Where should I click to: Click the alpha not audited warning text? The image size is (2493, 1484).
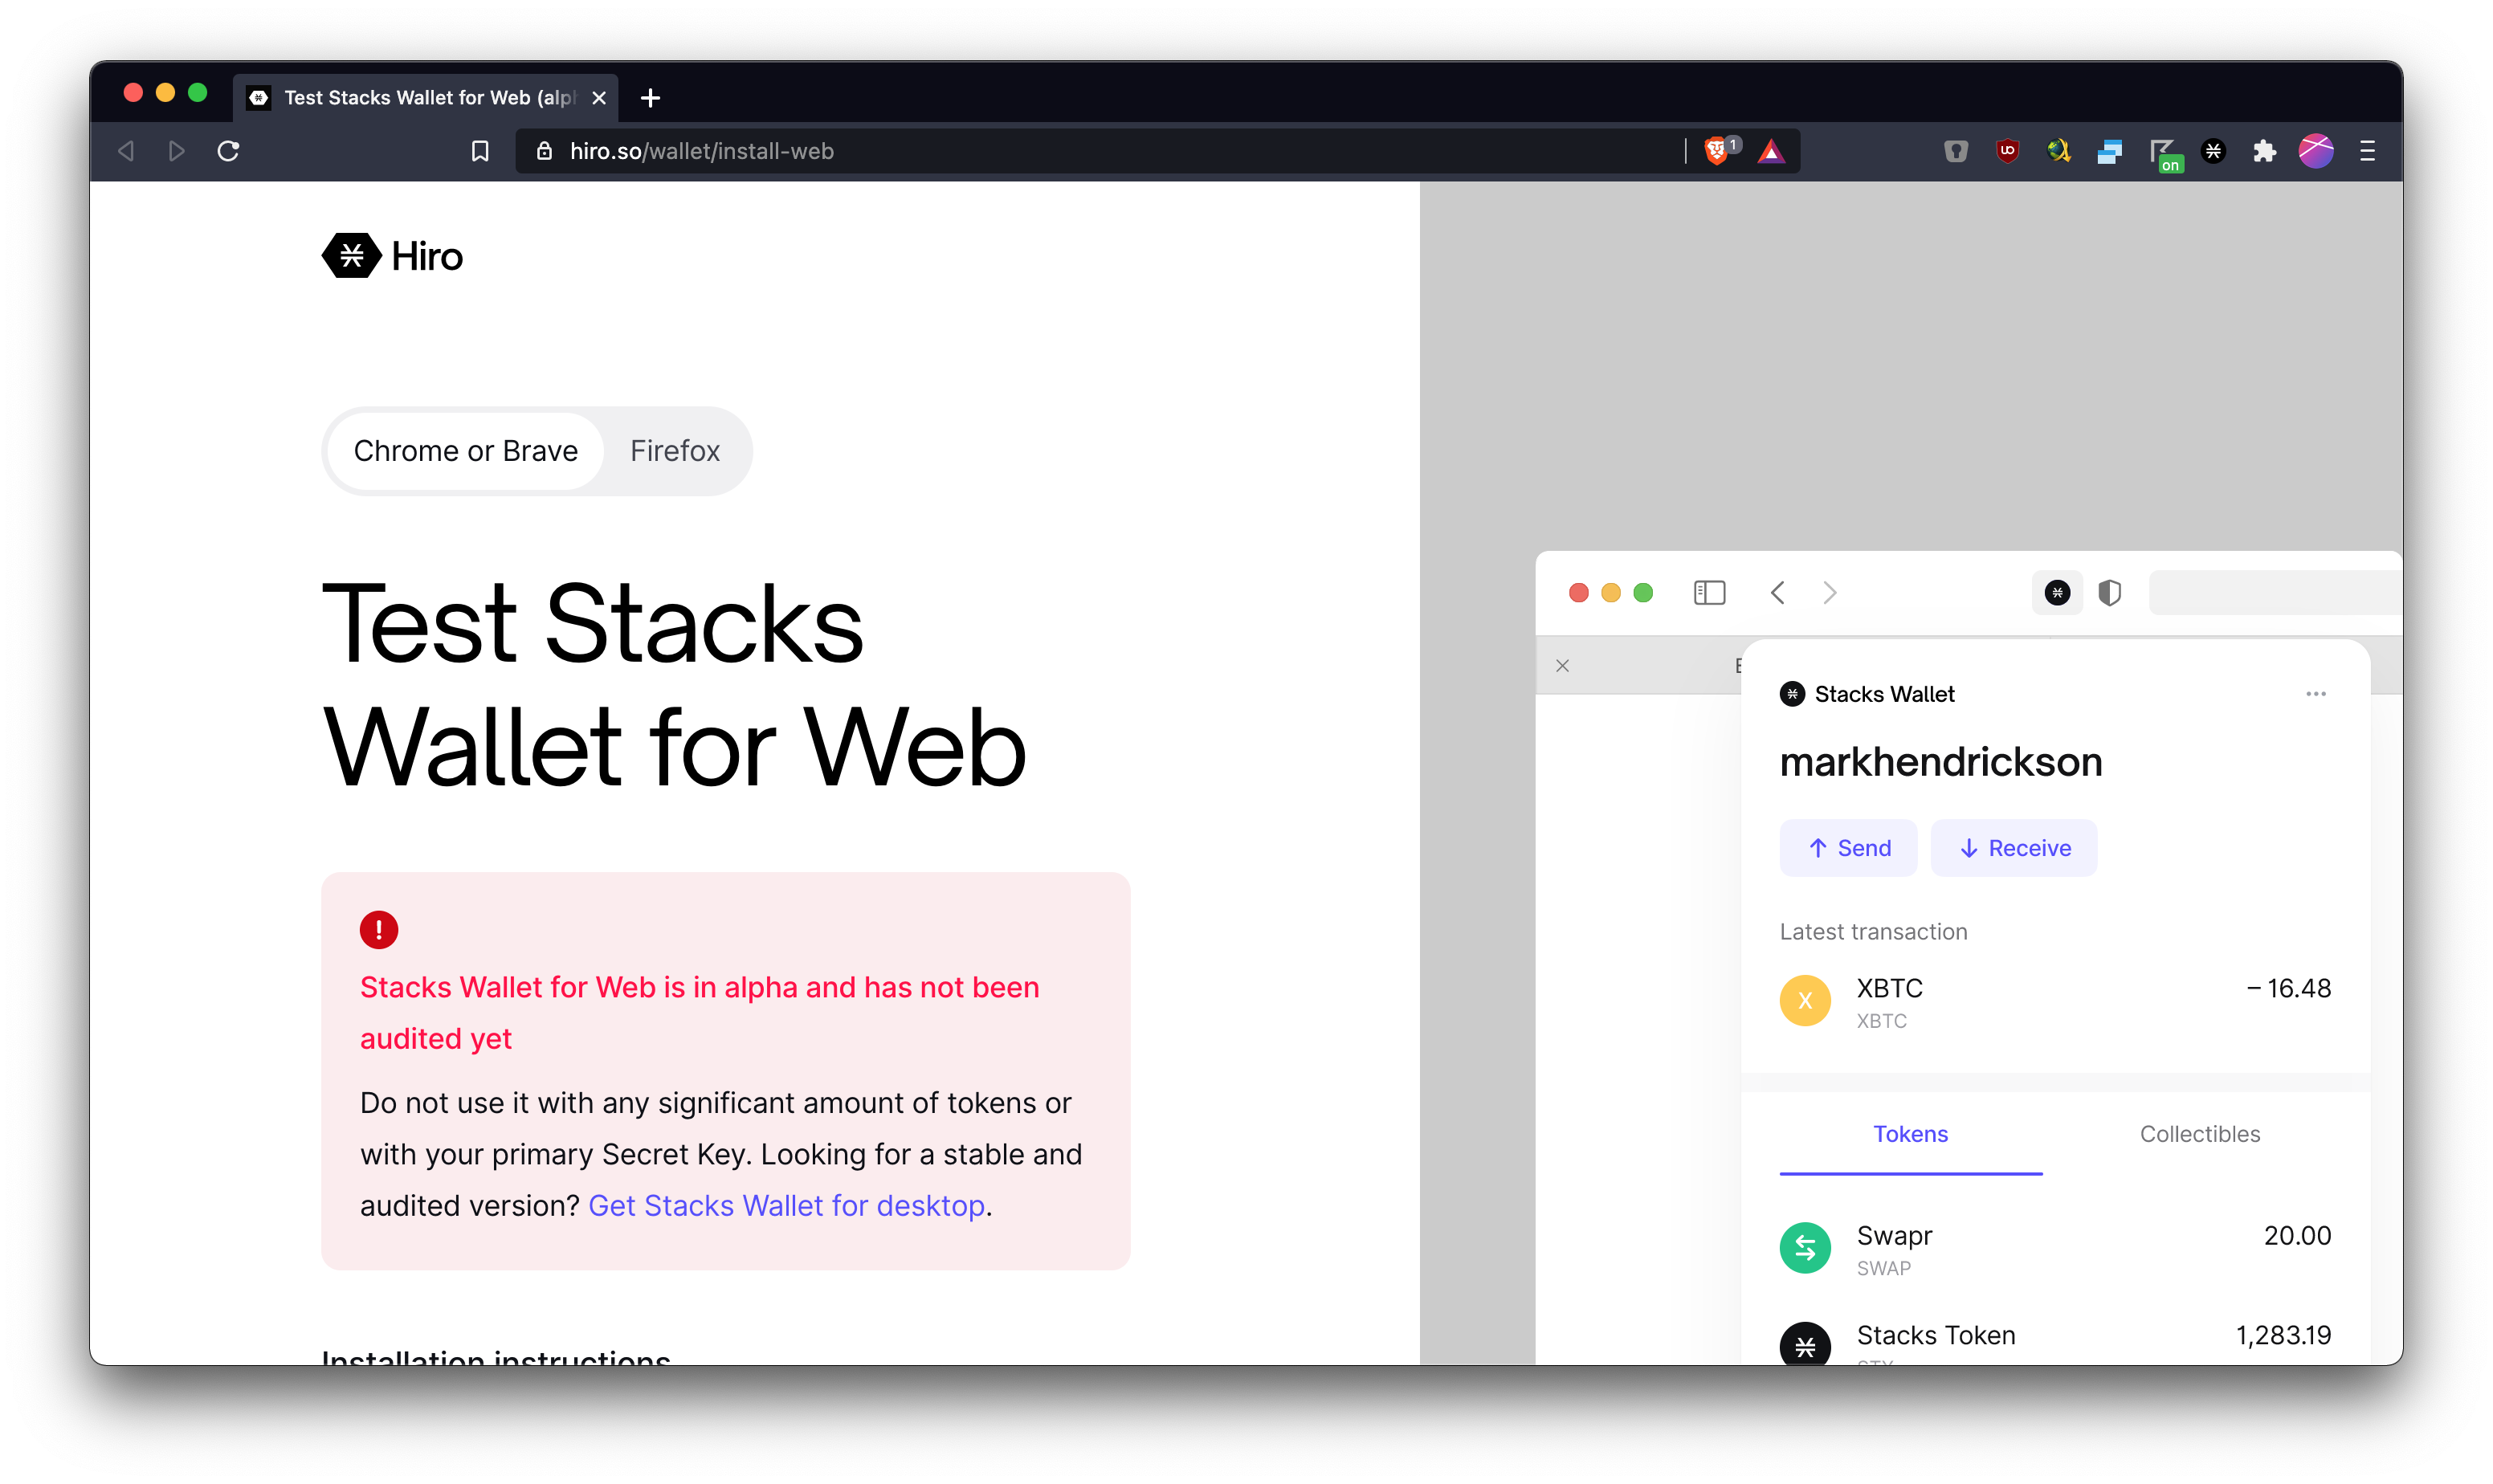click(x=699, y=1013)
